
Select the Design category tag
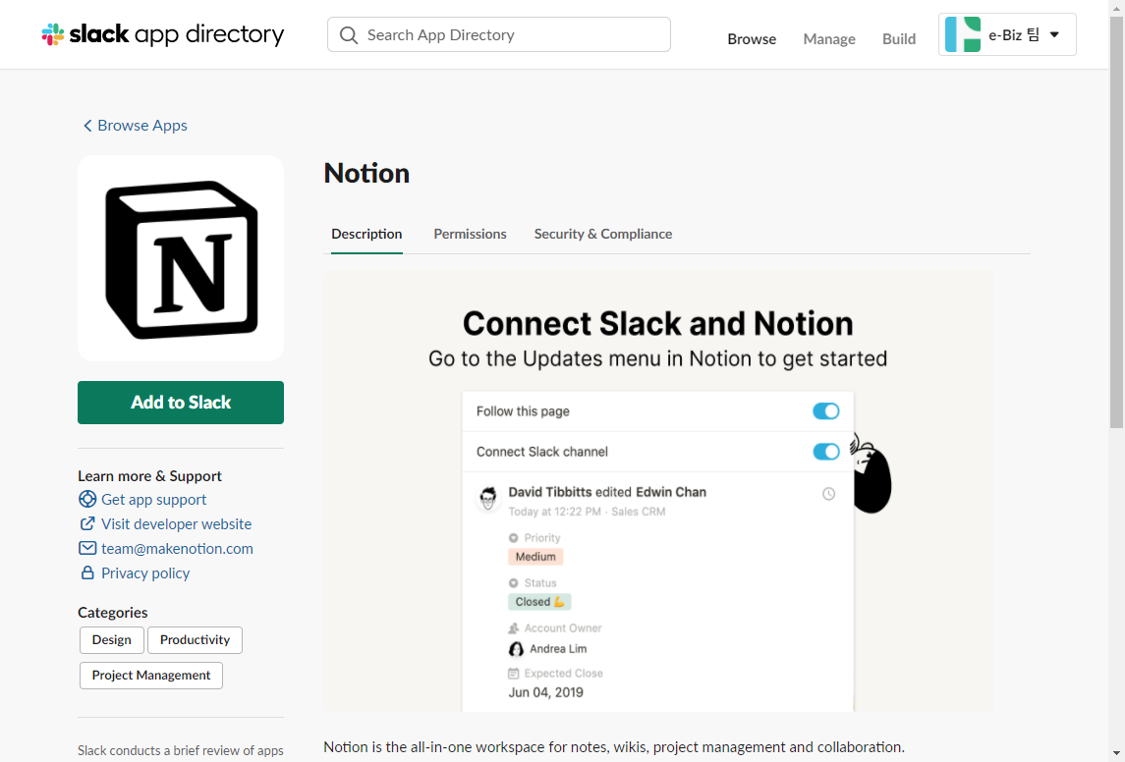click(112, 640)
